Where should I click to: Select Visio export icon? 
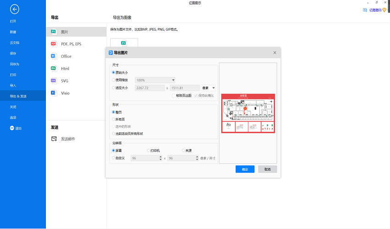[x=53, y=93]
